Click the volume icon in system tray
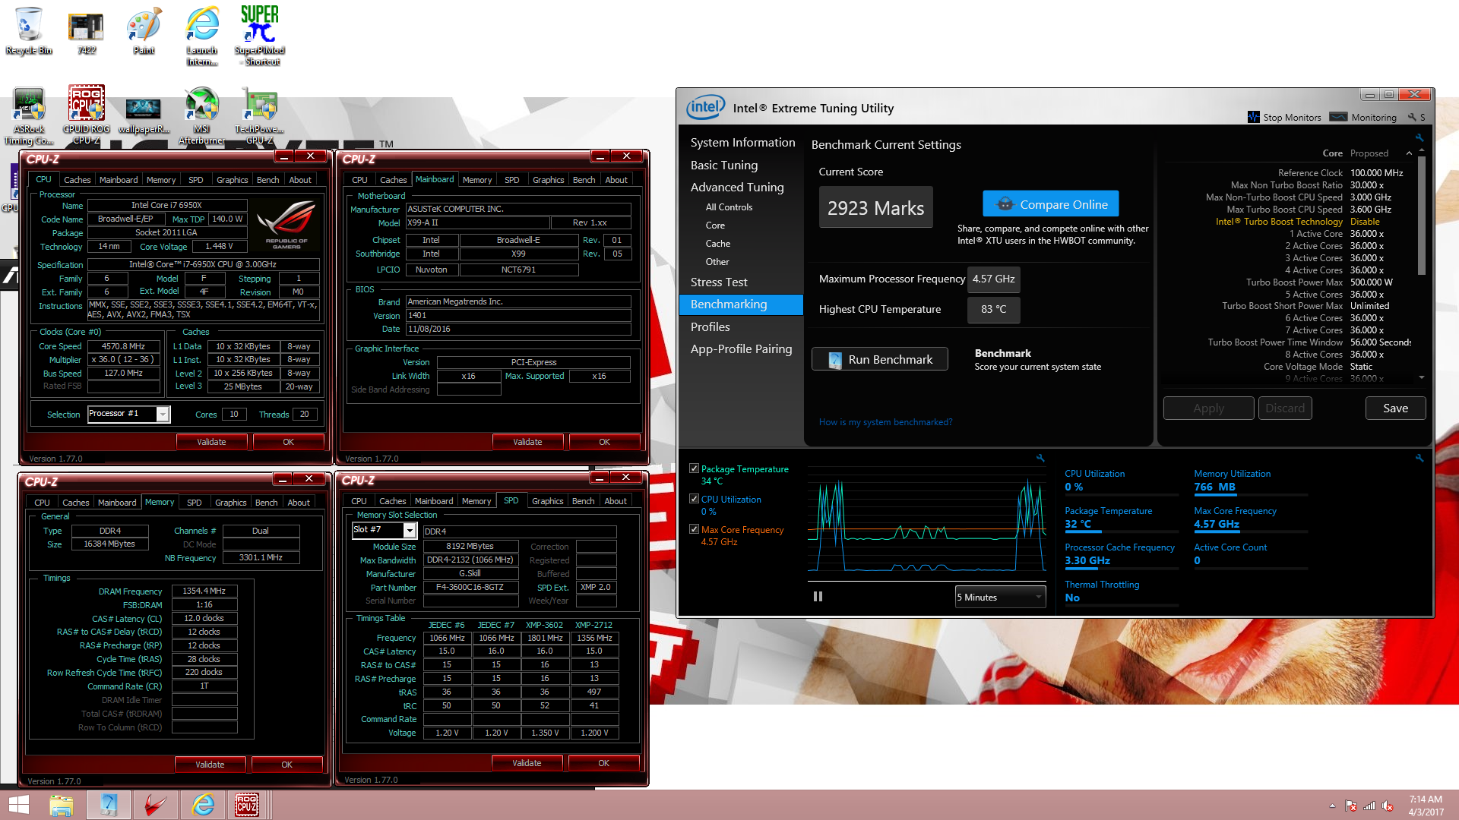 tap(1388, 806)
